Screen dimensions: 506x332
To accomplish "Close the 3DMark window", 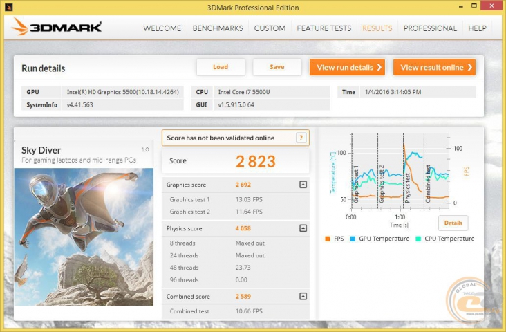I will click(491, 6).
